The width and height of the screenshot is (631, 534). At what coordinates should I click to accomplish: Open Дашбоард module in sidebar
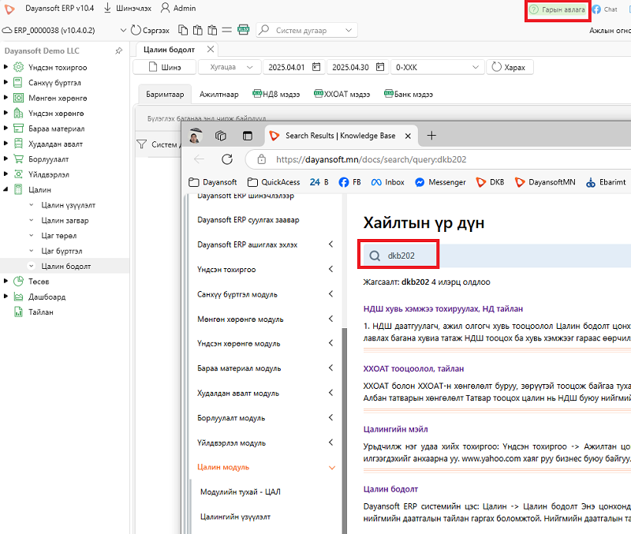[47, 297]
